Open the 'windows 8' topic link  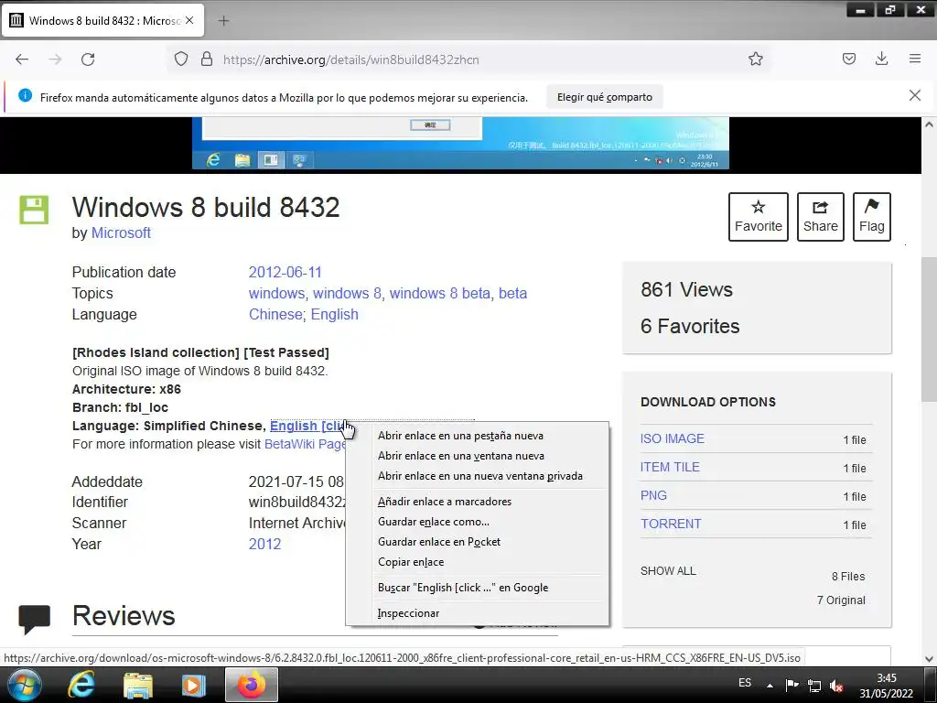(347, 294)
